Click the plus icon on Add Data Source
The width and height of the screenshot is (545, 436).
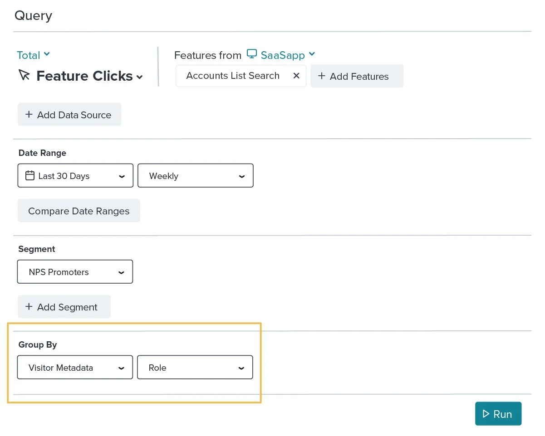[x=29, y=115]
